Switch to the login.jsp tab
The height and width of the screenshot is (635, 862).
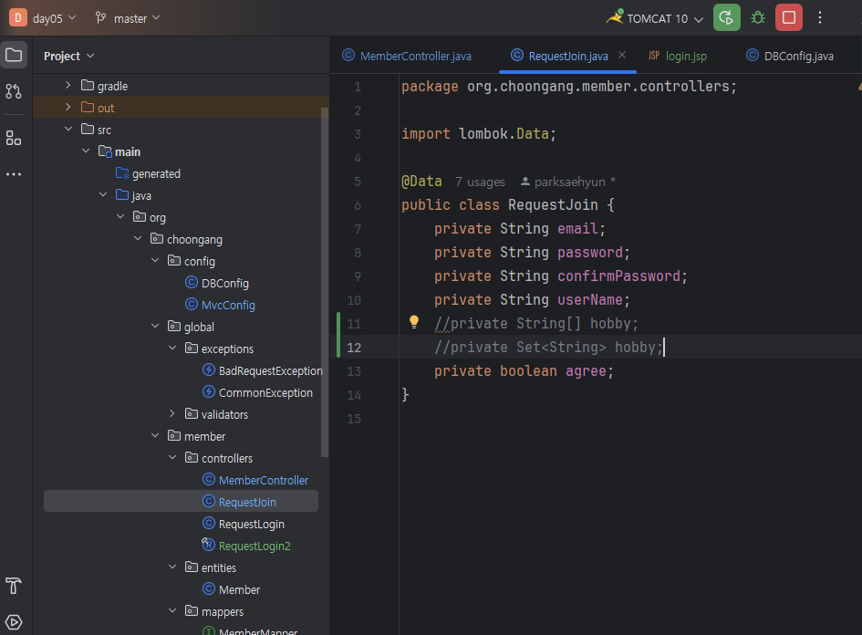coord(685,56)
